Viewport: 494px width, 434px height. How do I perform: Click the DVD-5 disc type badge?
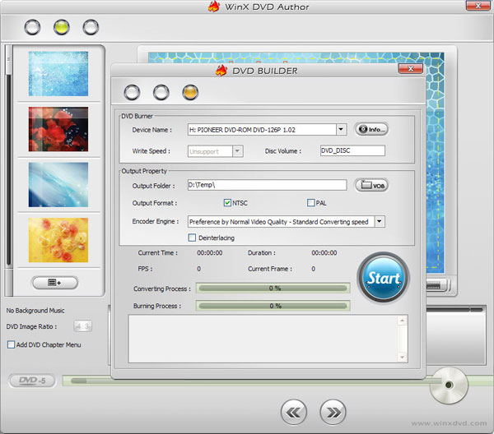click(33, 381)
